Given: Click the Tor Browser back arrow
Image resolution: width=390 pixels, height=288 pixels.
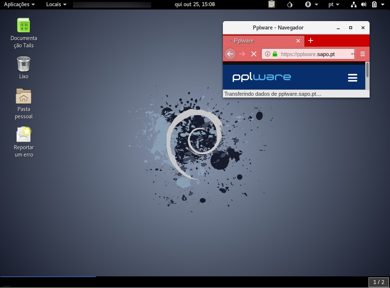Looking at the screenshot, I should pyautogui.click(x=230, y=54).
